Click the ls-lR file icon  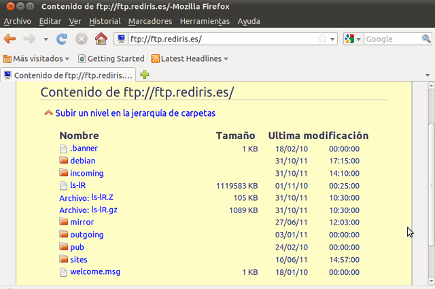63,185
